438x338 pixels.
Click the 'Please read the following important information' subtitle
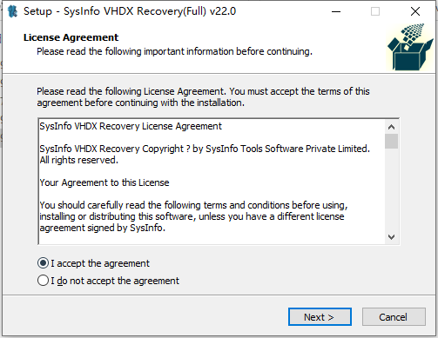click(x=174, y=51)
